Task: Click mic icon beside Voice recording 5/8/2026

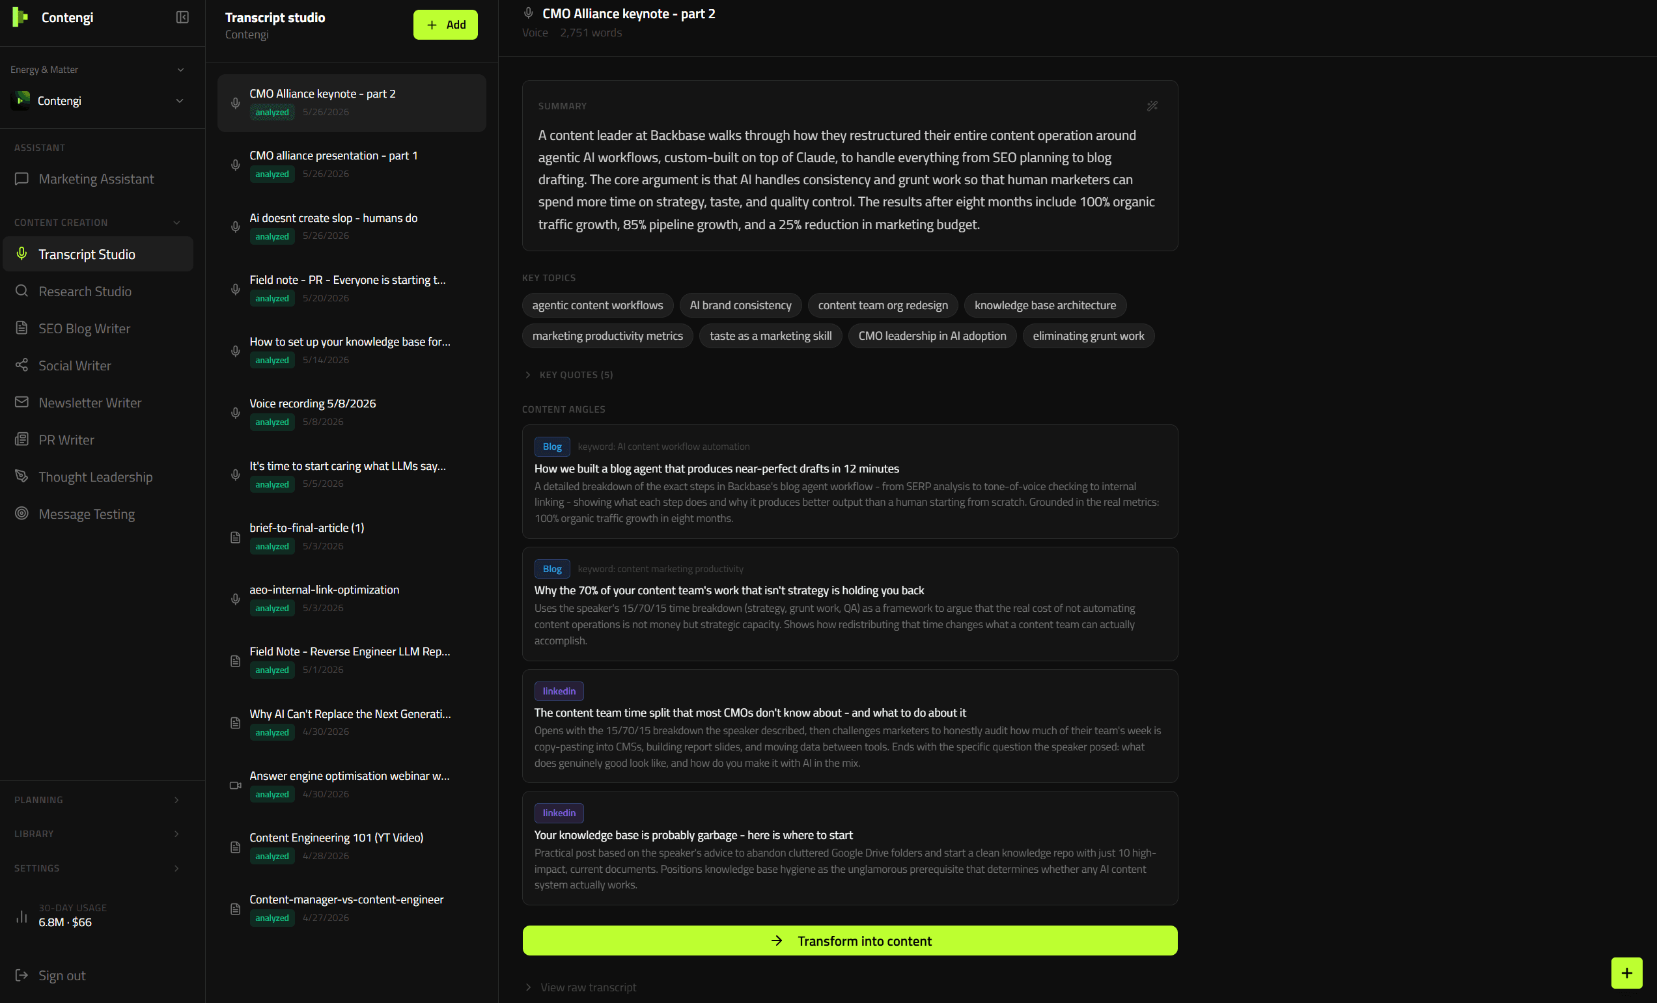Action: 236,413
